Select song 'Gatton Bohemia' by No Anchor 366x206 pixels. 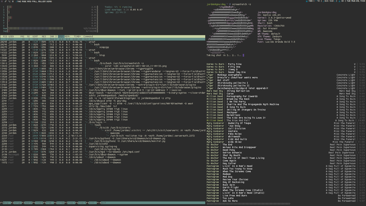pos(286,153)
